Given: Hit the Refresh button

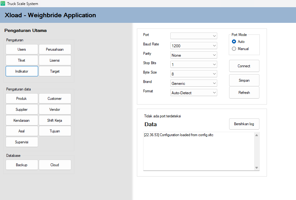Looking at the screenshot, I should [244, 93].
